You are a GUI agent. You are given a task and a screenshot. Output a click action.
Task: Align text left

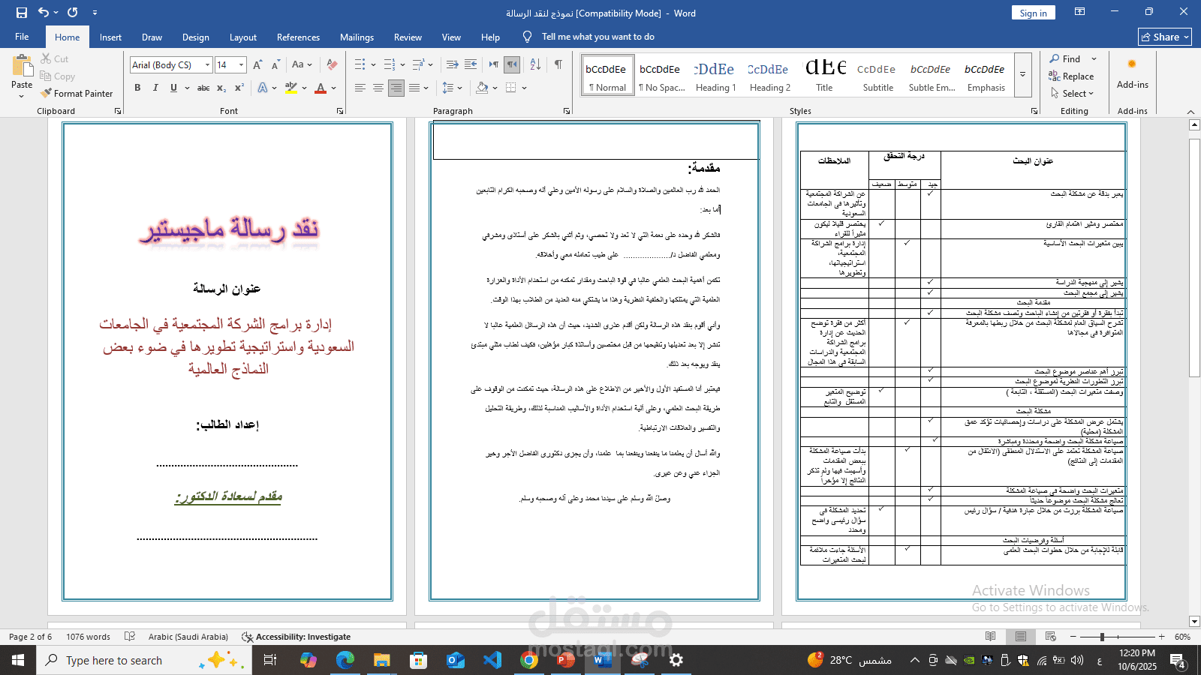pos(360,88)
